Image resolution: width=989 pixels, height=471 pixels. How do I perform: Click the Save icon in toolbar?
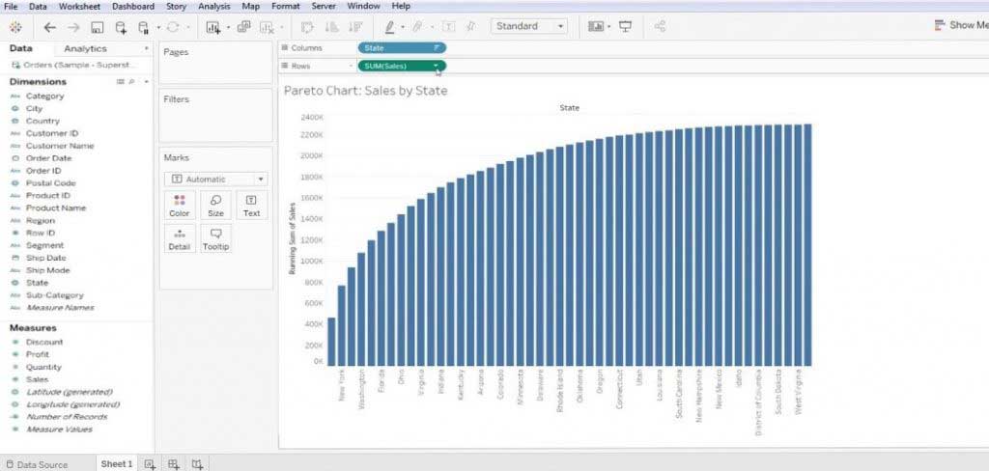coord(98,27)
